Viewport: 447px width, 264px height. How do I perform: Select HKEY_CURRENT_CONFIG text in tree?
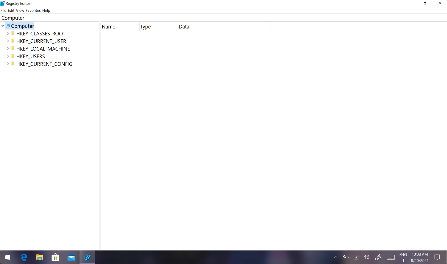point(44,64)
